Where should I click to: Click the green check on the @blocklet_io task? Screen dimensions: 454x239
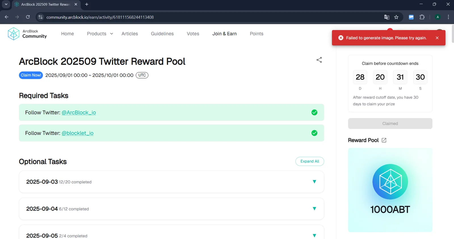coord(314,133)
